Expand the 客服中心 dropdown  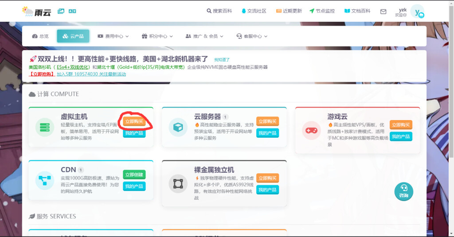pyautogui.click(x=252, y=36)
